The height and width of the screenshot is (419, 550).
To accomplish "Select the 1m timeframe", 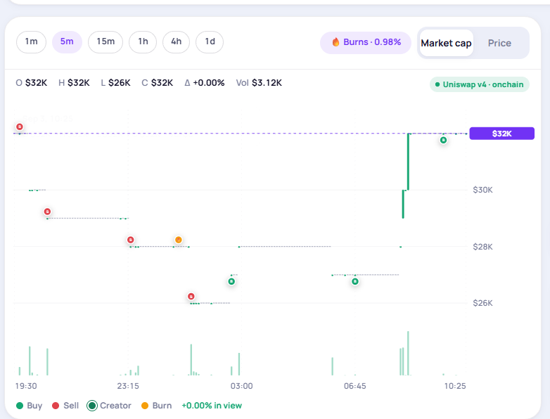I will [x=31, y=41].
